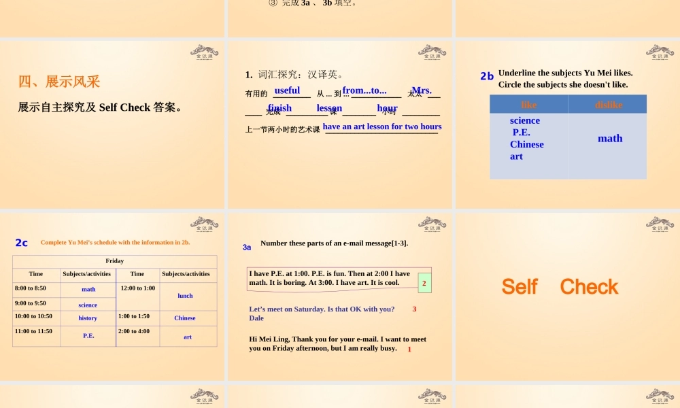This screenshot has height=408, width=680.
Task: Select the orange 'Self Check' title slide
Action: tap(568, 296)
